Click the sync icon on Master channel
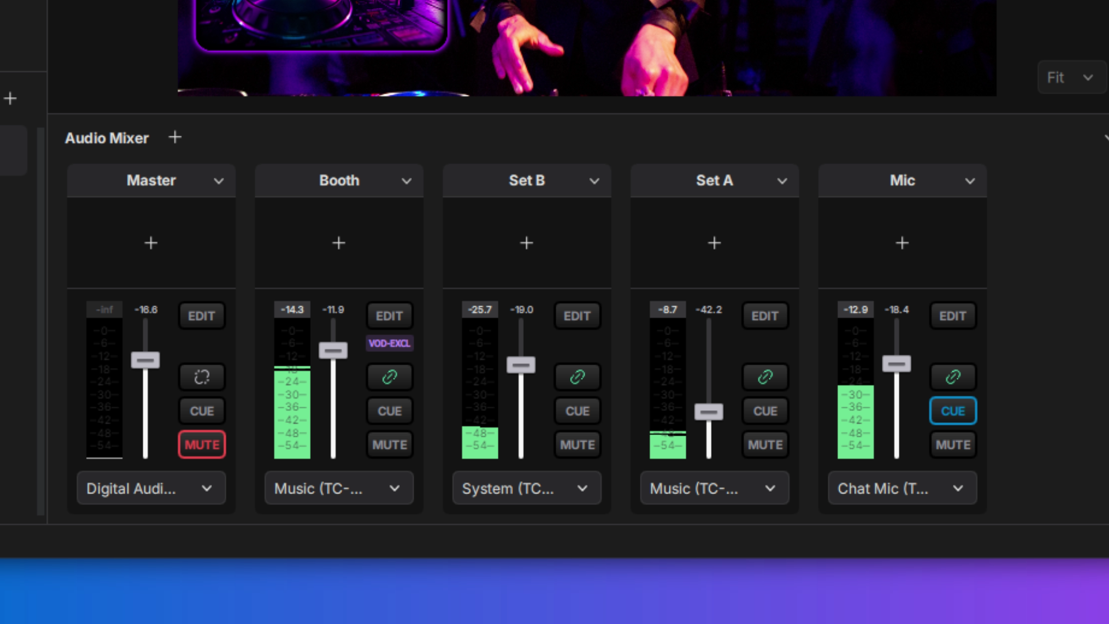The height and width of the screenshot is (624, 1109). coord(202,377)
